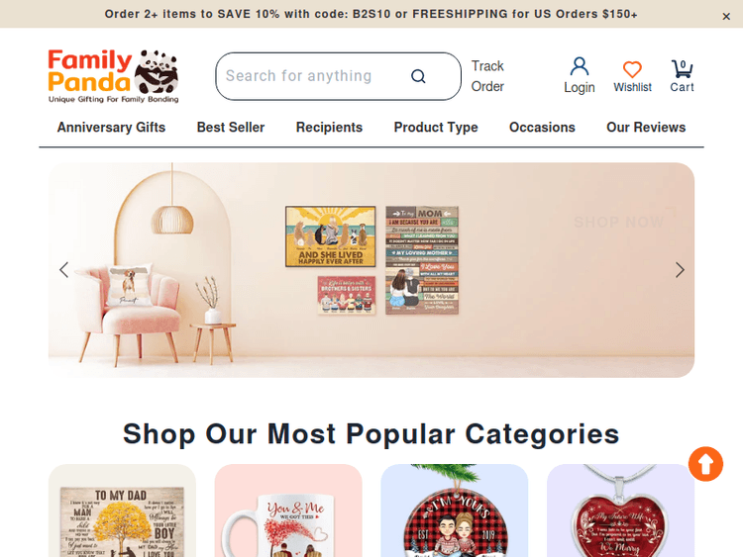Screen dimensions: 743x557
Task: Open the Our Reviews page
Action: point(646,128)
